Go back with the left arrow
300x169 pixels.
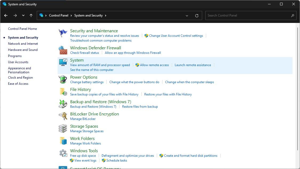click(x=6, y=15)
